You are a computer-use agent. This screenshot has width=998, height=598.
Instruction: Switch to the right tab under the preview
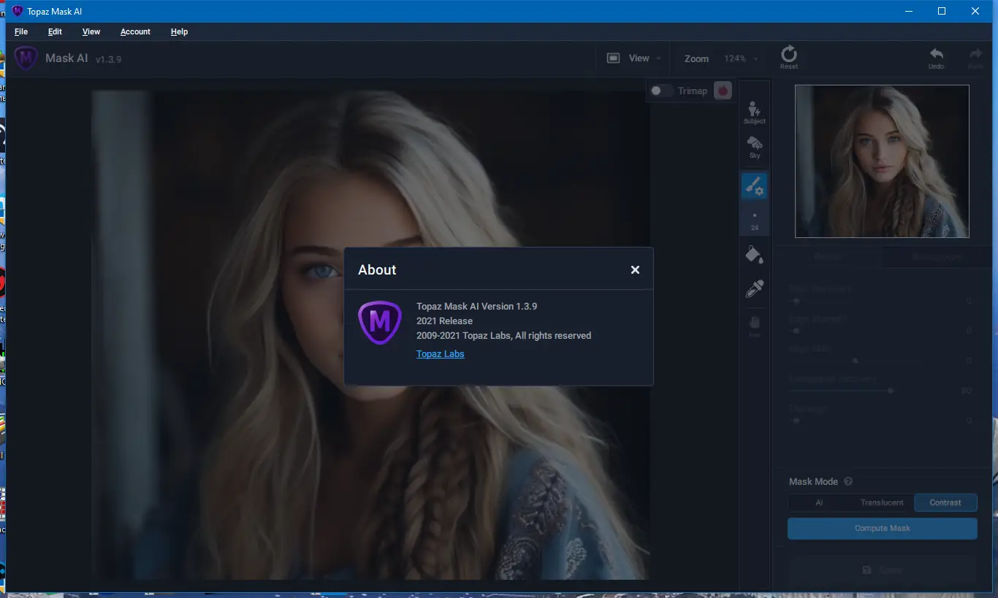click(x=936, y=257)
